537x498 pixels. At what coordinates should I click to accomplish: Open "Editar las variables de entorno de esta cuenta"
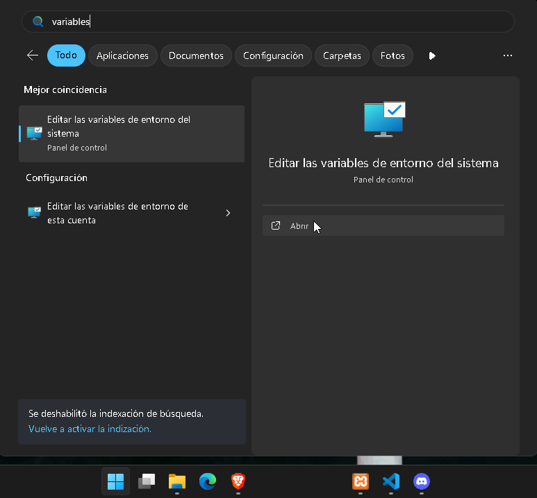click(x=131, y=213)
